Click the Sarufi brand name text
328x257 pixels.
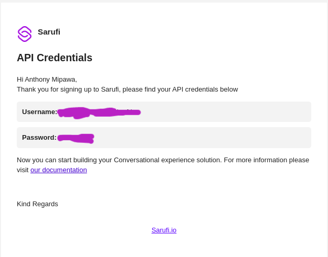click(49, 32)
